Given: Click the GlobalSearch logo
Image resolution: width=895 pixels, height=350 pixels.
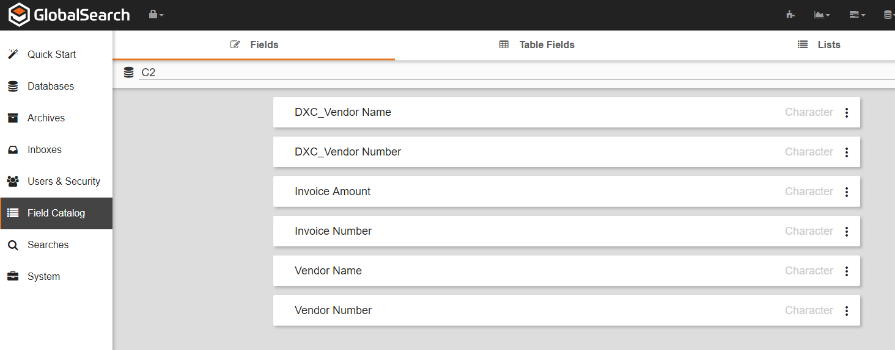Looking at the screenshot, I should (x=69, y=15).
